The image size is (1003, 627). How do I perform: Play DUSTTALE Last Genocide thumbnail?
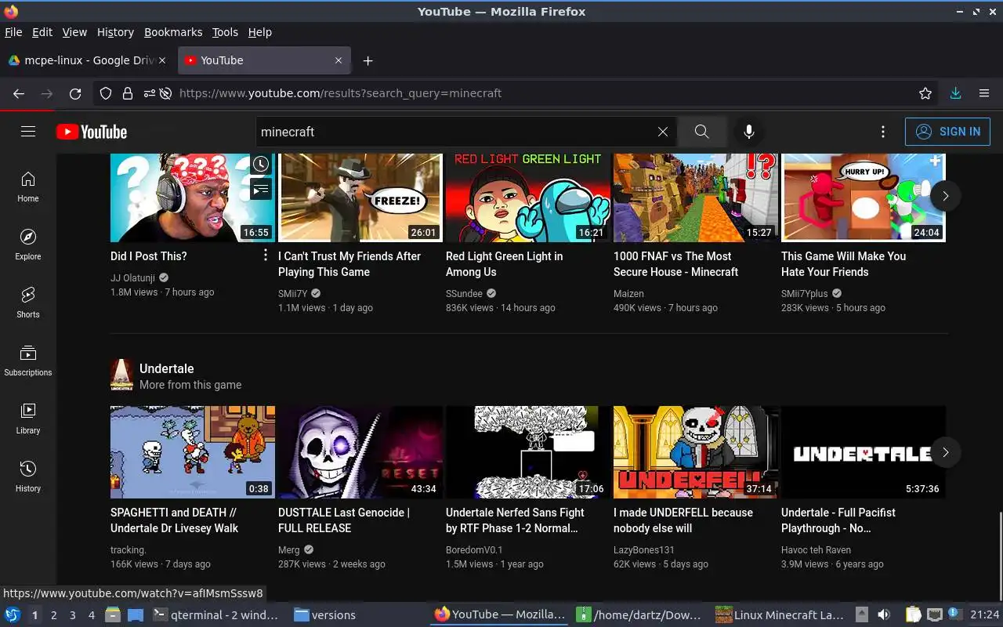(x=360, y=452)
